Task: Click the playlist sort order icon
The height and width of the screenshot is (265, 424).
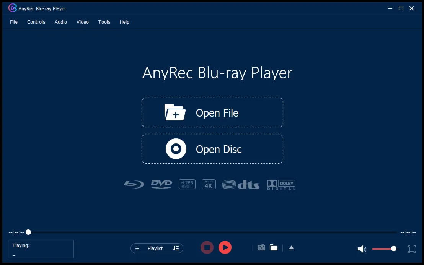Action: point(176,248)
